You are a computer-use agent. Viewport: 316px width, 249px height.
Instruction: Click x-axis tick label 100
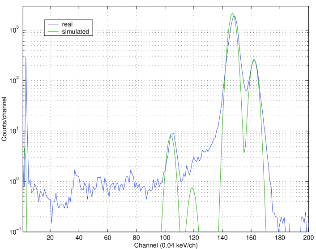[x=165, y=237]
